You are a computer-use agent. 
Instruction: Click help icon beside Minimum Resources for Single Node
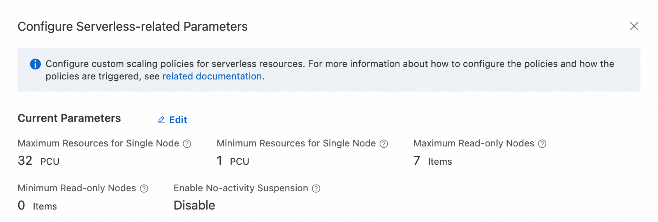point(384,144)
